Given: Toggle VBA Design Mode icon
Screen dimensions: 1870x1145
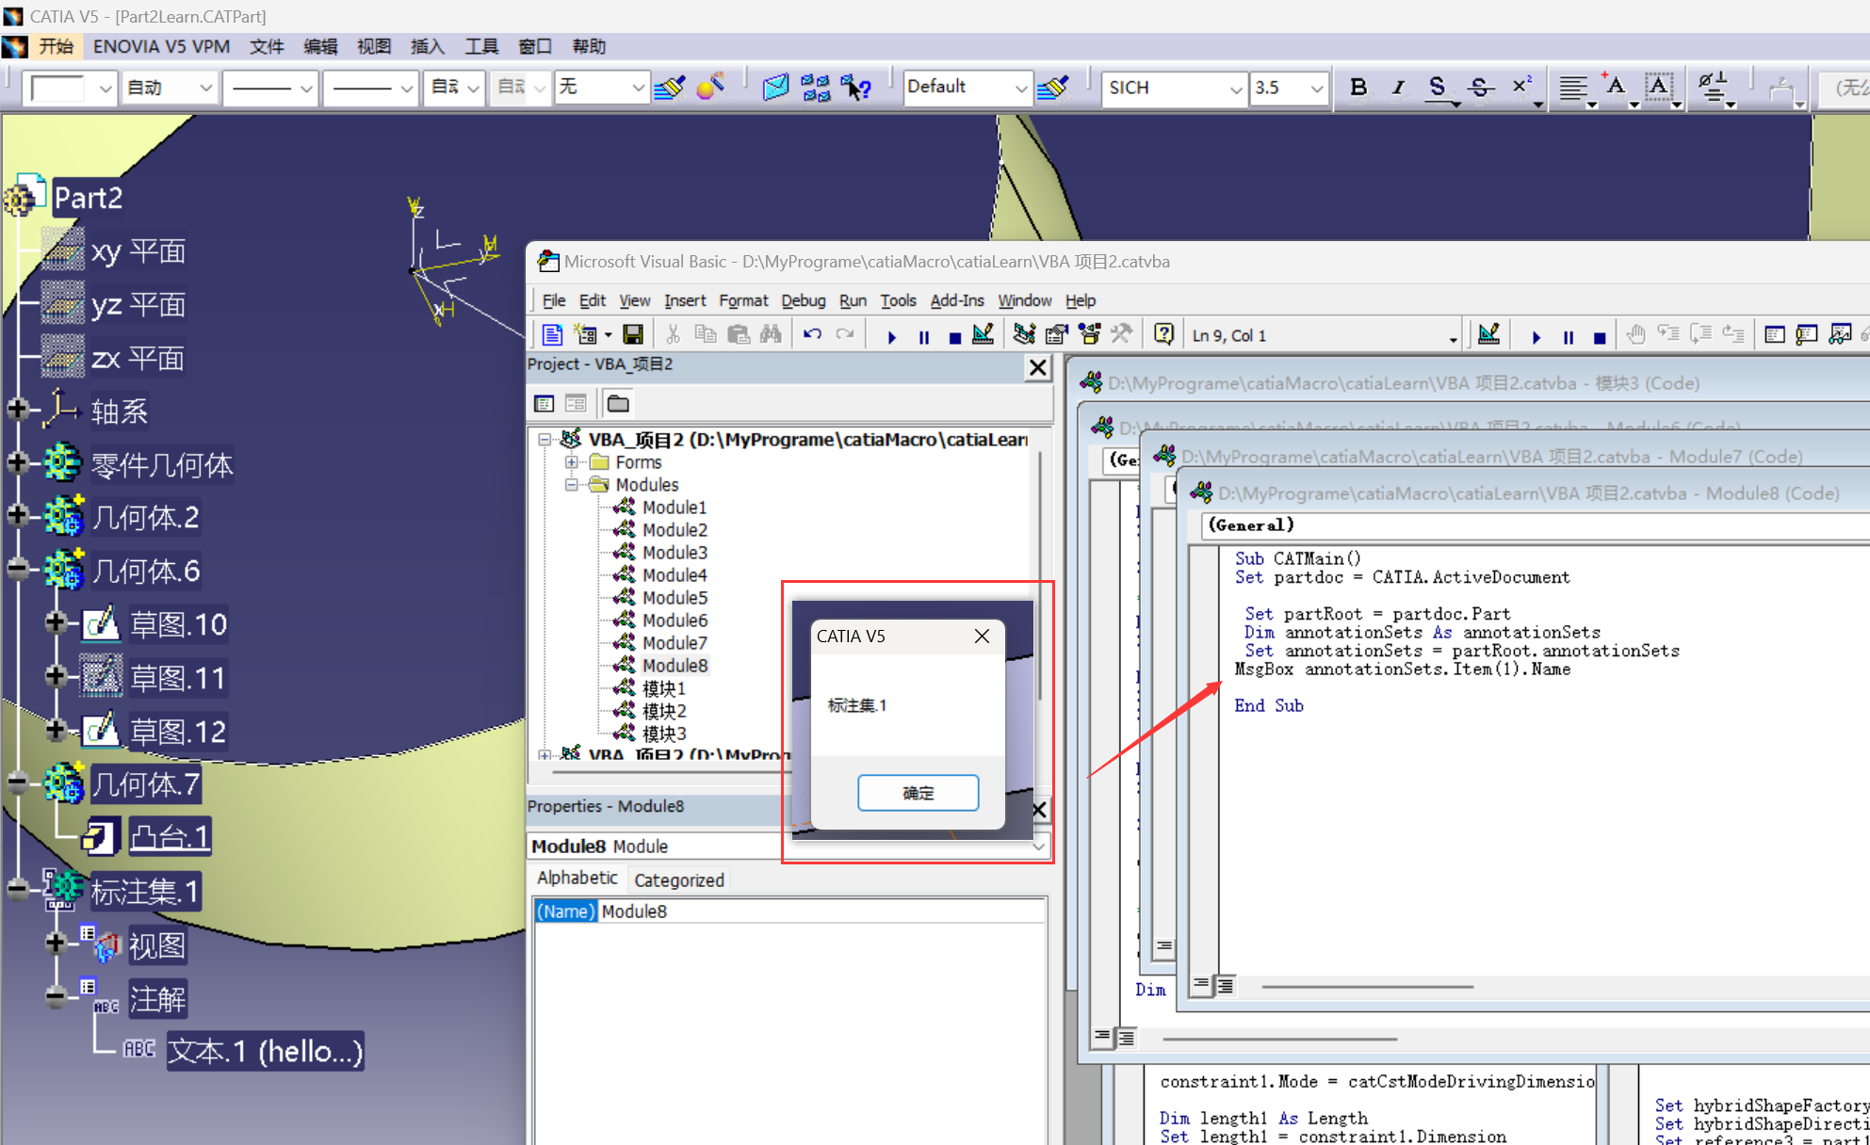Looking at the screenshot, I should (983, 334).
